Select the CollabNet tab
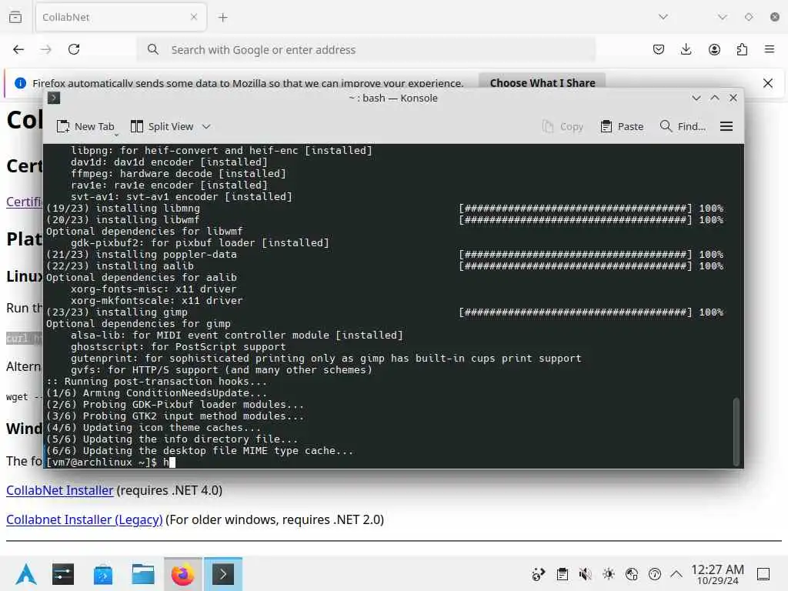Viewport: 788px width, 591px height. (121, 17)
